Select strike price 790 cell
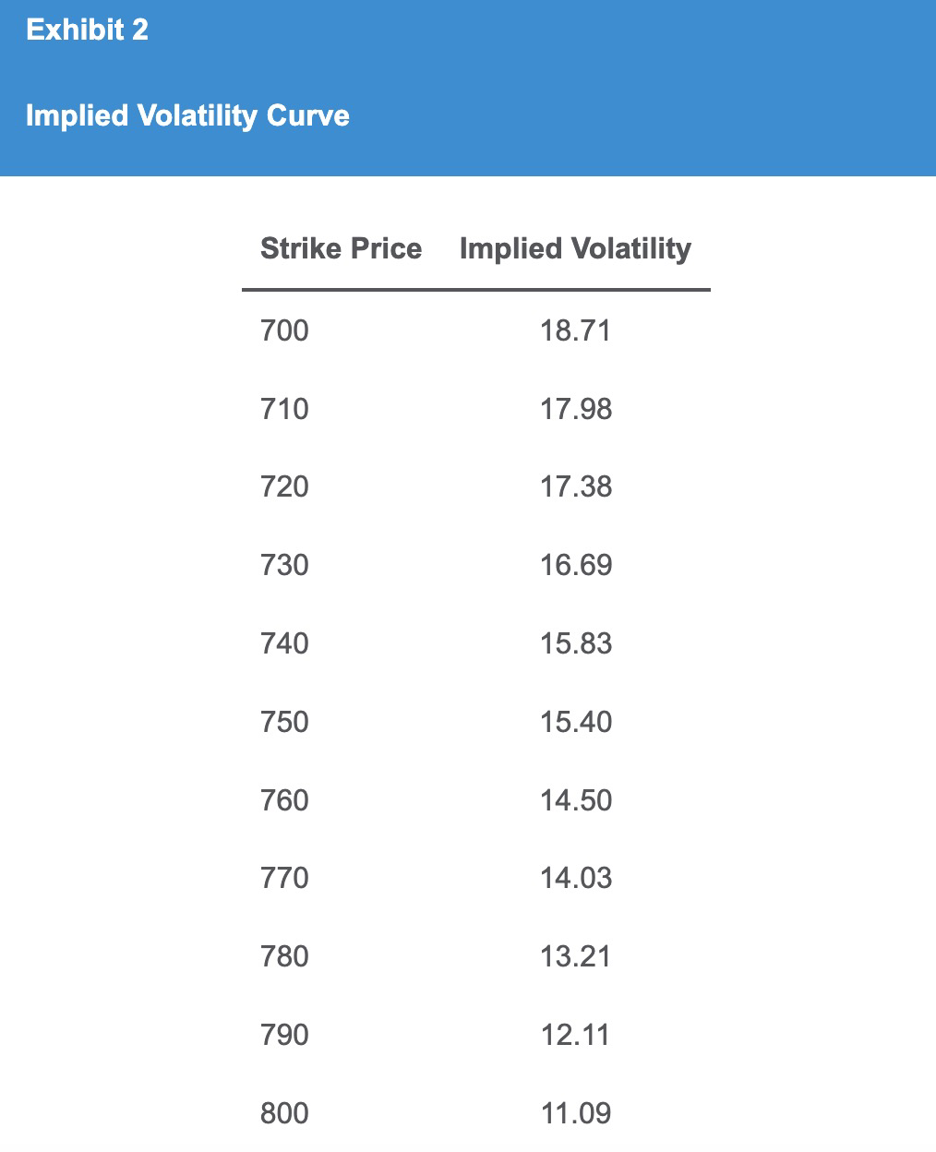The height and width of the screenshot is (1152, 936). 284,1035
